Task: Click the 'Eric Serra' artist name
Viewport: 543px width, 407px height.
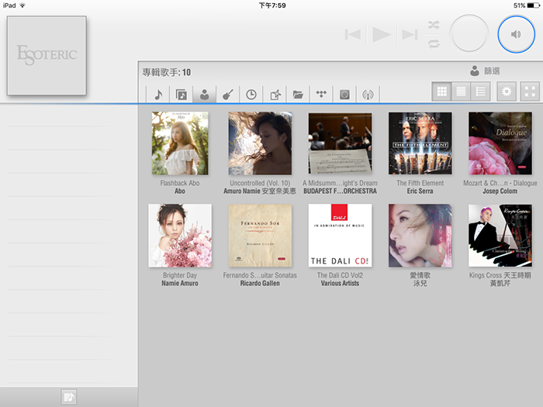Action: (420, 191)
